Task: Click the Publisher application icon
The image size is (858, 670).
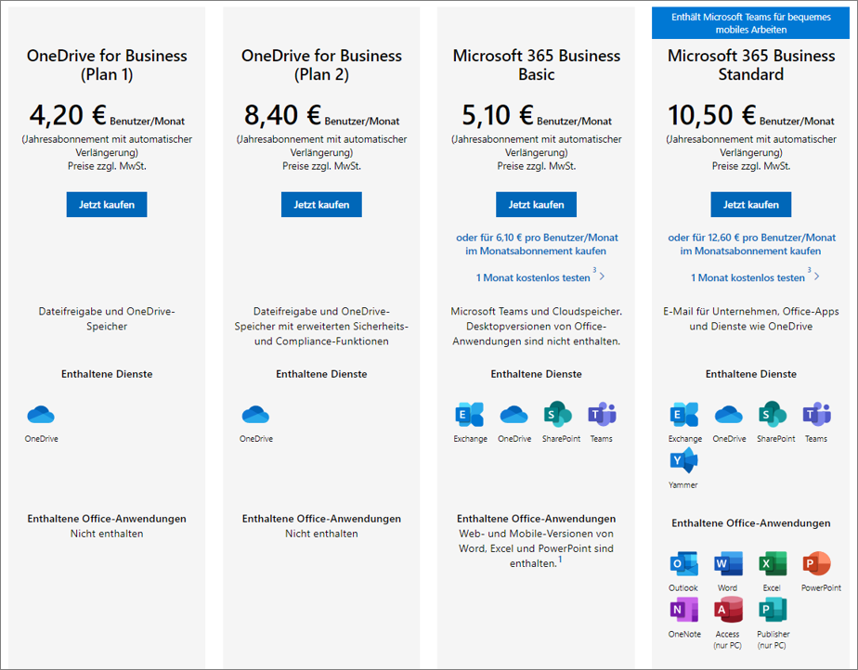Action: pyautogui.click(x=772, y=610)
